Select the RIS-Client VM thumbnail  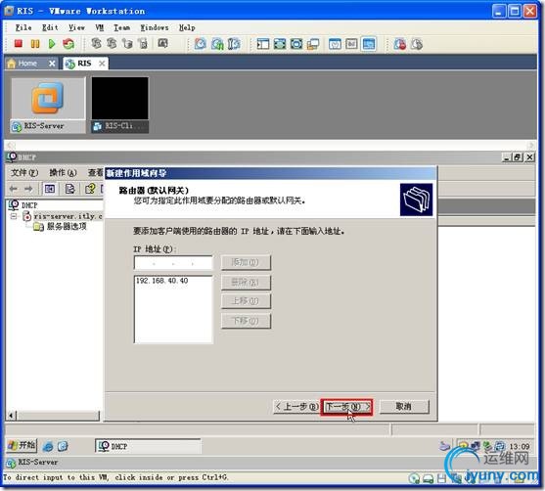click(119, 105)
